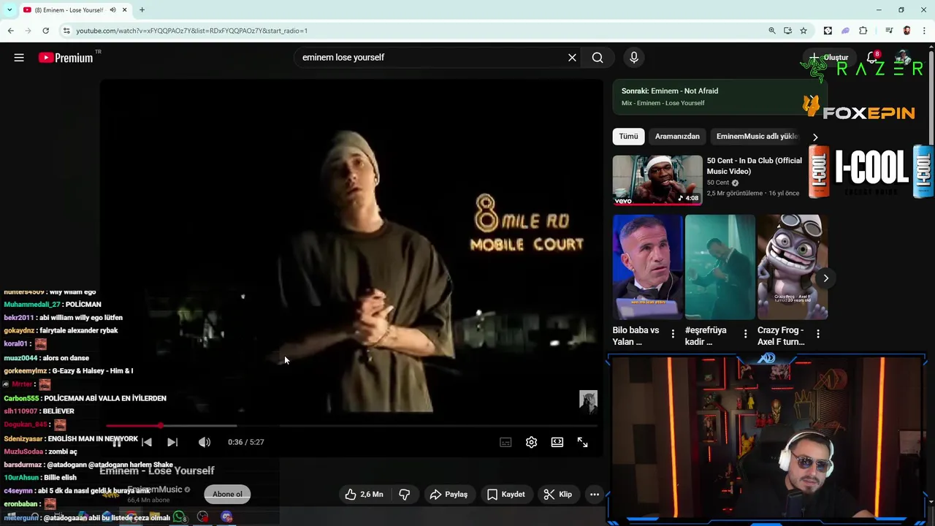Viewport: 935px width, 526px height.
Task: Open the player settings gear
Action: tap(531, 442)
